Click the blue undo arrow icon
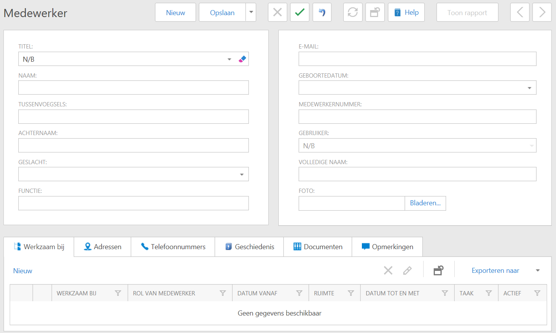 coord(322,12)
